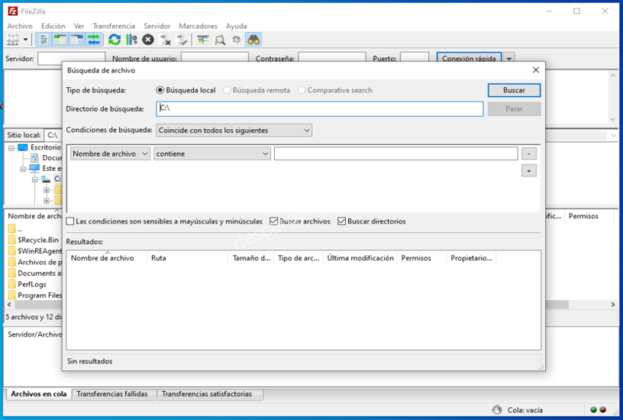Viewport: 623px width, 420px height.
Task: Switch to Archivos en cola tab
Action: pyautogui.click(x=38, y=394)
